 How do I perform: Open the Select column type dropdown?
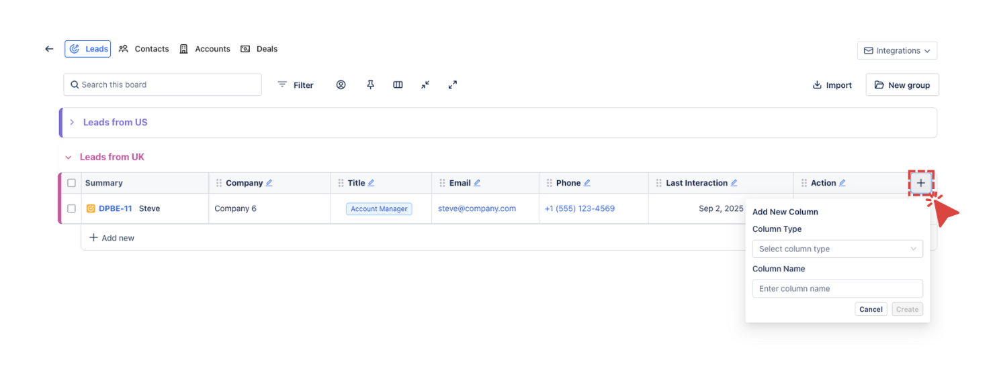pos(838,249)
